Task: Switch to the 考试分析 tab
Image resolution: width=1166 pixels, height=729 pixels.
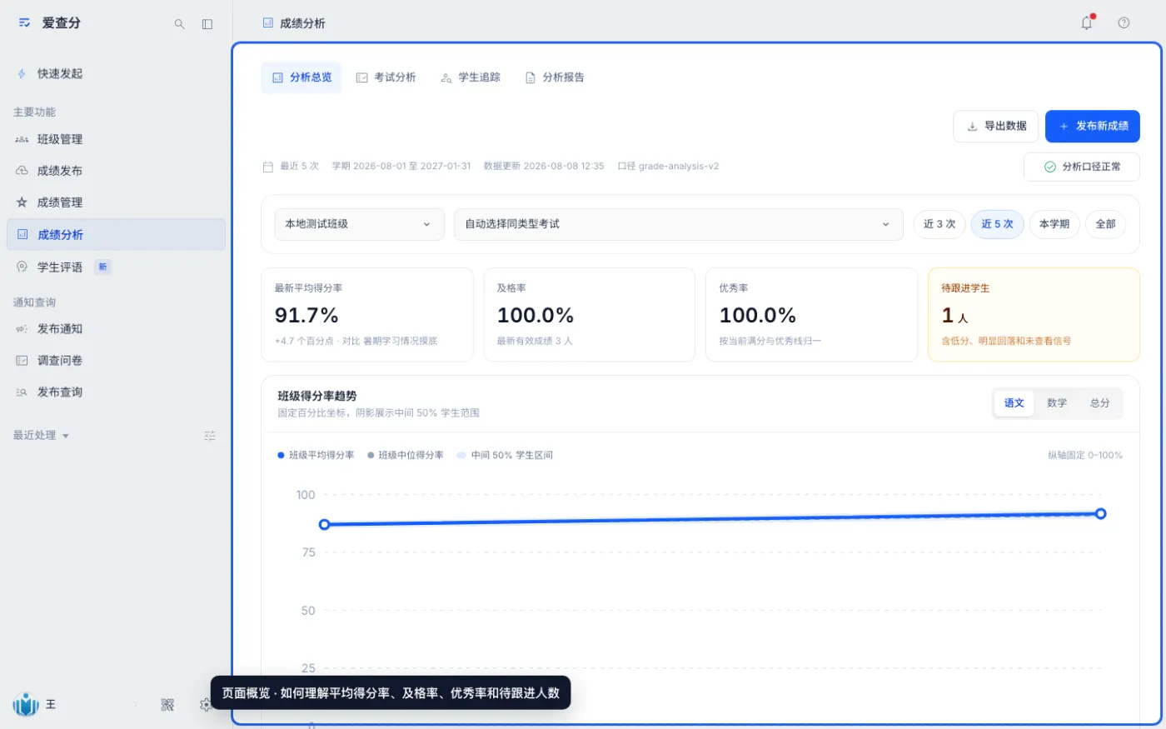Action: coord(386,77)
